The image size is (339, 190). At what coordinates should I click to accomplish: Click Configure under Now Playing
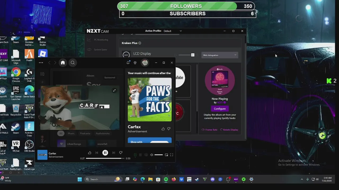point(220,109)
